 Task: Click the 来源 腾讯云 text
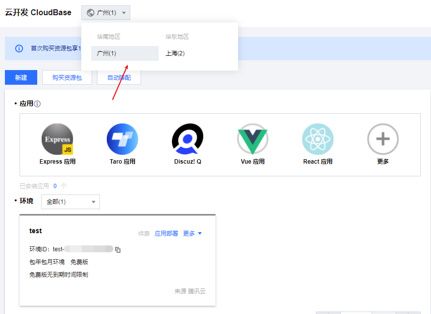[x=190, y=291]
